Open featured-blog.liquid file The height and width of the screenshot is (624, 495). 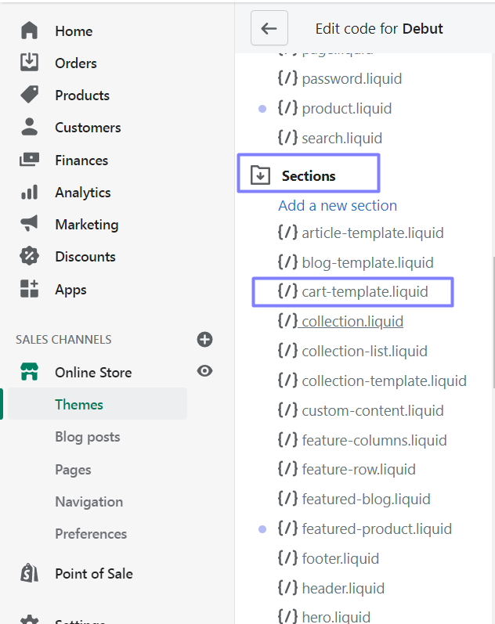tap(366, 500)
